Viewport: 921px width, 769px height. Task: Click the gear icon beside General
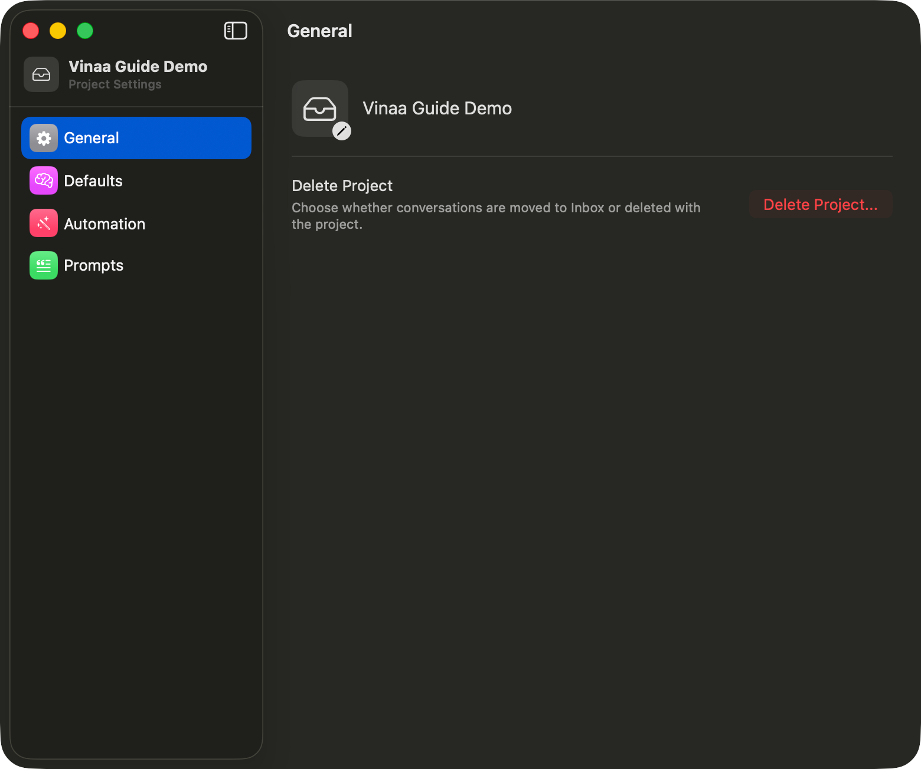[44, 138]
